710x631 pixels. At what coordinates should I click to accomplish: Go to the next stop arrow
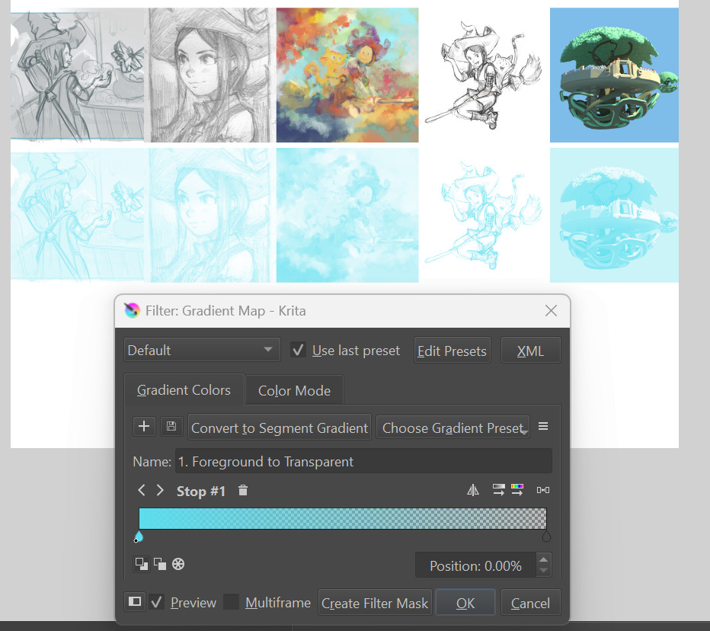point(160,490)
